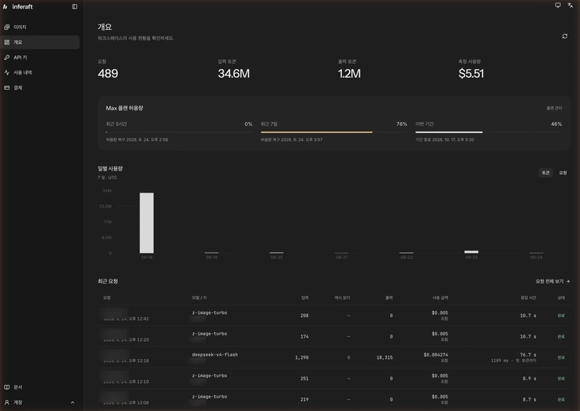Open the 계정 menu item
580x411 pixels.
(40, 402)
